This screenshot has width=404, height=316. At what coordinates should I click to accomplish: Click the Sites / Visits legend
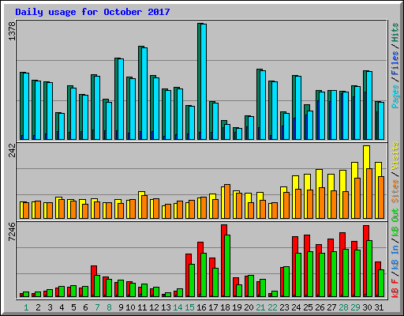pos(395,172)
